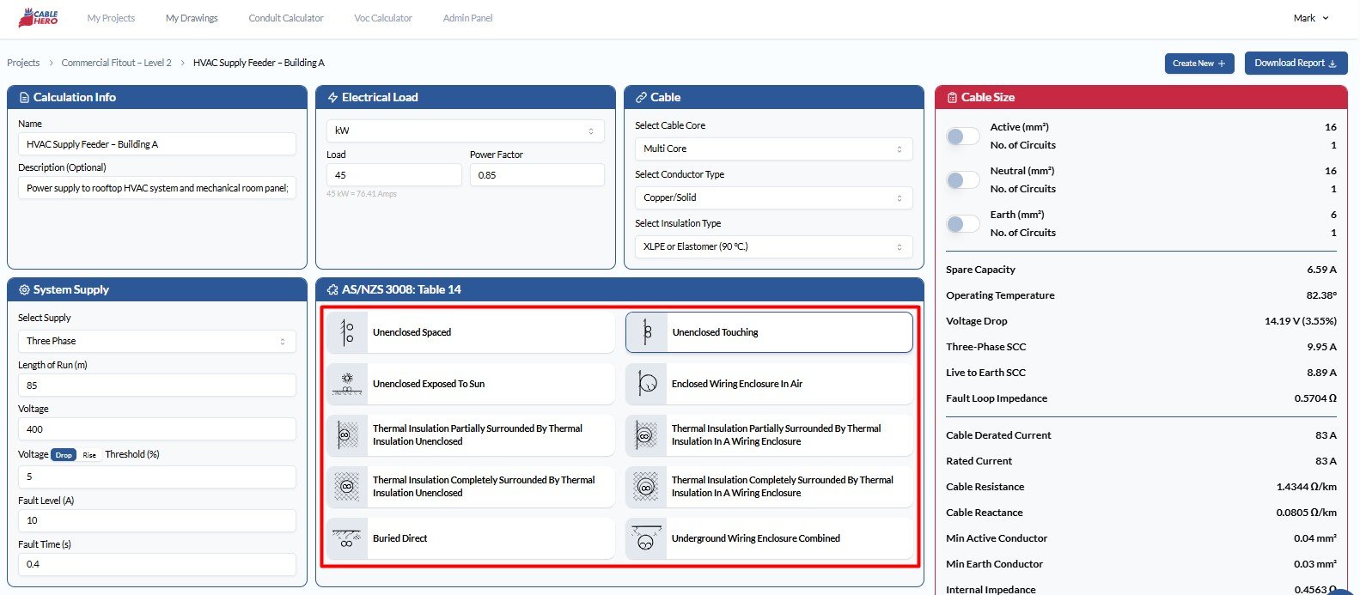Select the Unenclosed Exposed To Sun icon
Image resolution: width=1360 pixels, height=595 pixels.
tap(347, 384)
